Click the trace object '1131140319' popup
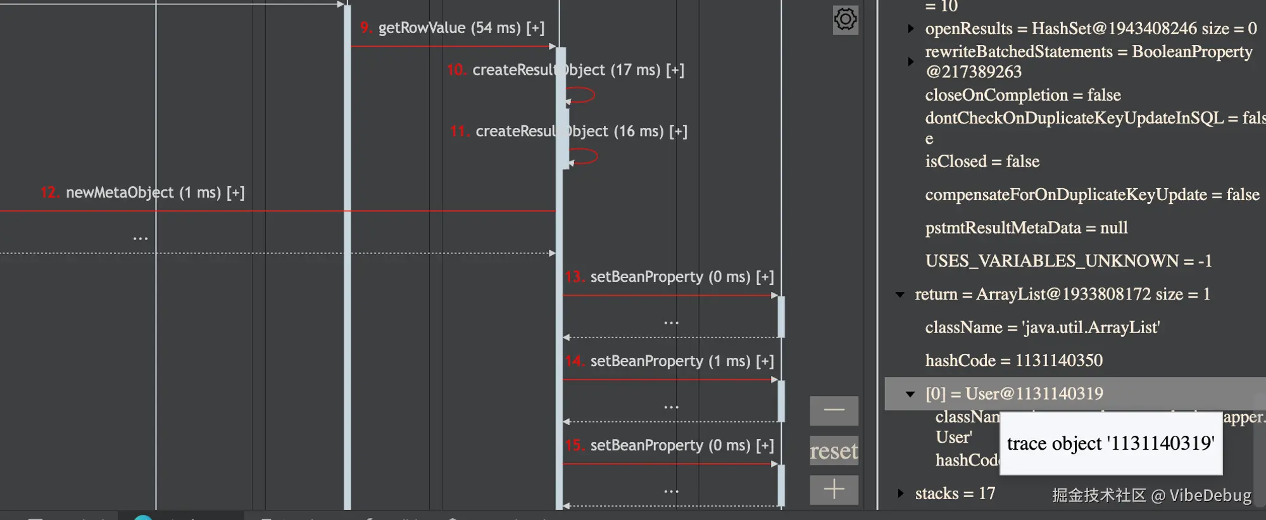The image size is (1266, 520). [1111, 443]
